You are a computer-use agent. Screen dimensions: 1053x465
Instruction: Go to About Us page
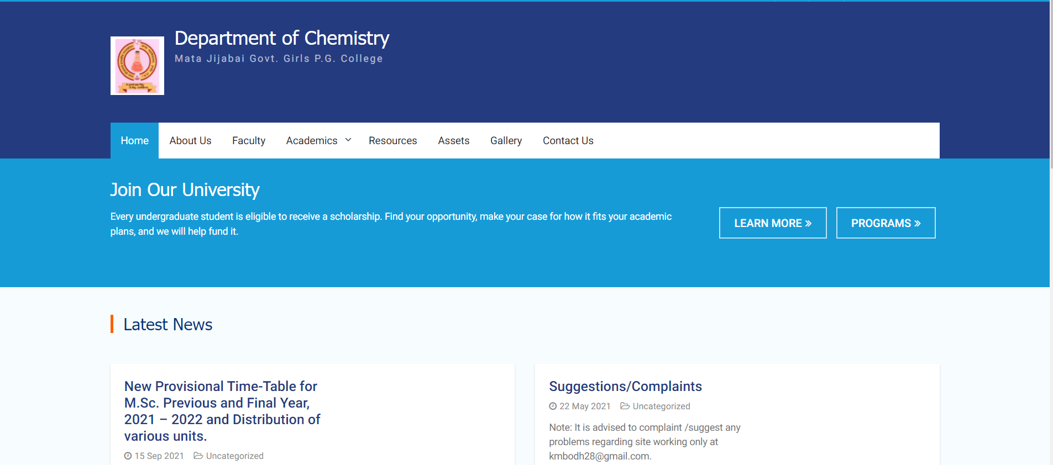190,141
